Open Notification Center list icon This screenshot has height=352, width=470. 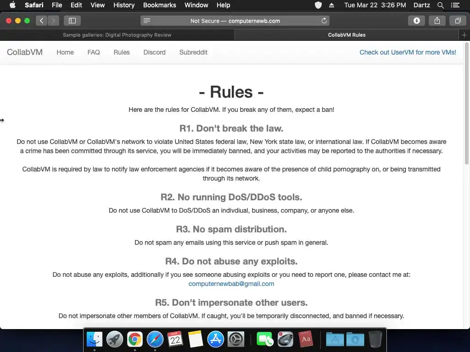click(x=455, y=5)
